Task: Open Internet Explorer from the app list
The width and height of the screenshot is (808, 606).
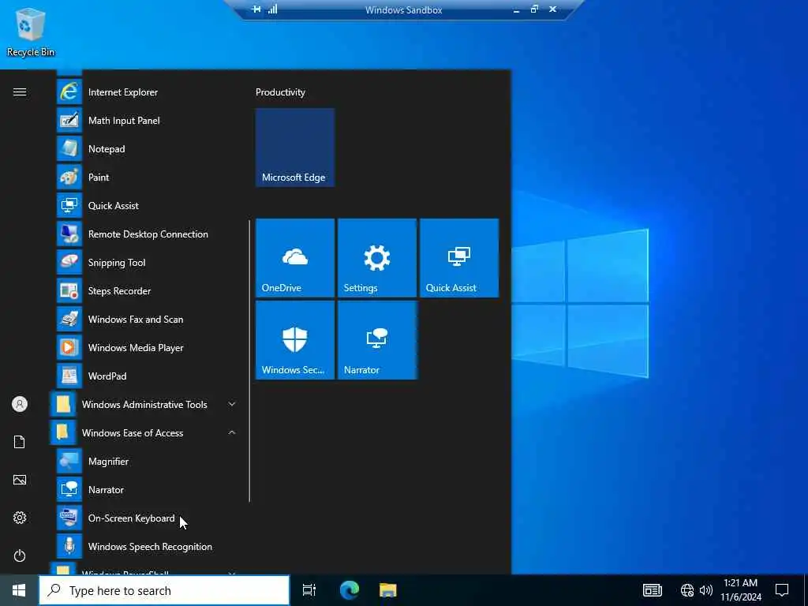Action: pyautogui.click(x=147, y=92)
